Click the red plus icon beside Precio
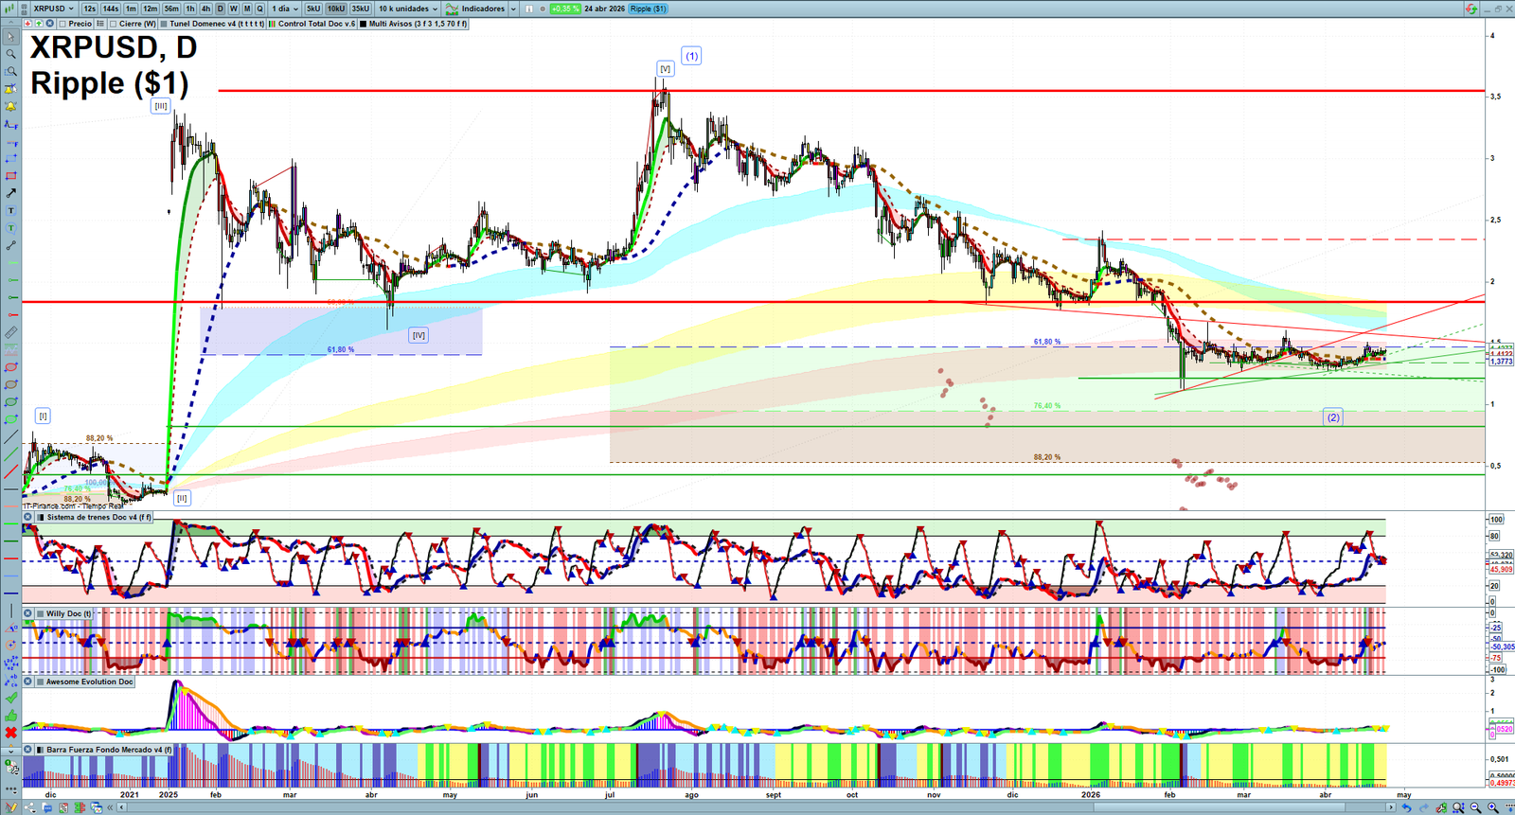This screenshot has width=1515, height=815. point(28,24)
